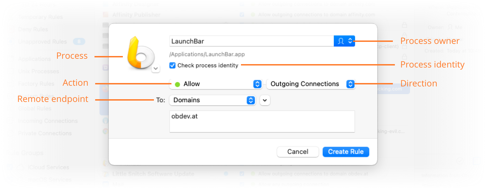Open the process owner popup button

click(x=344, y=41)
